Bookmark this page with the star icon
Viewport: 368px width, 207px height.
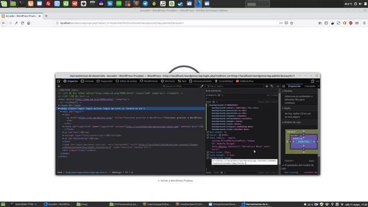tap(292, 23)
